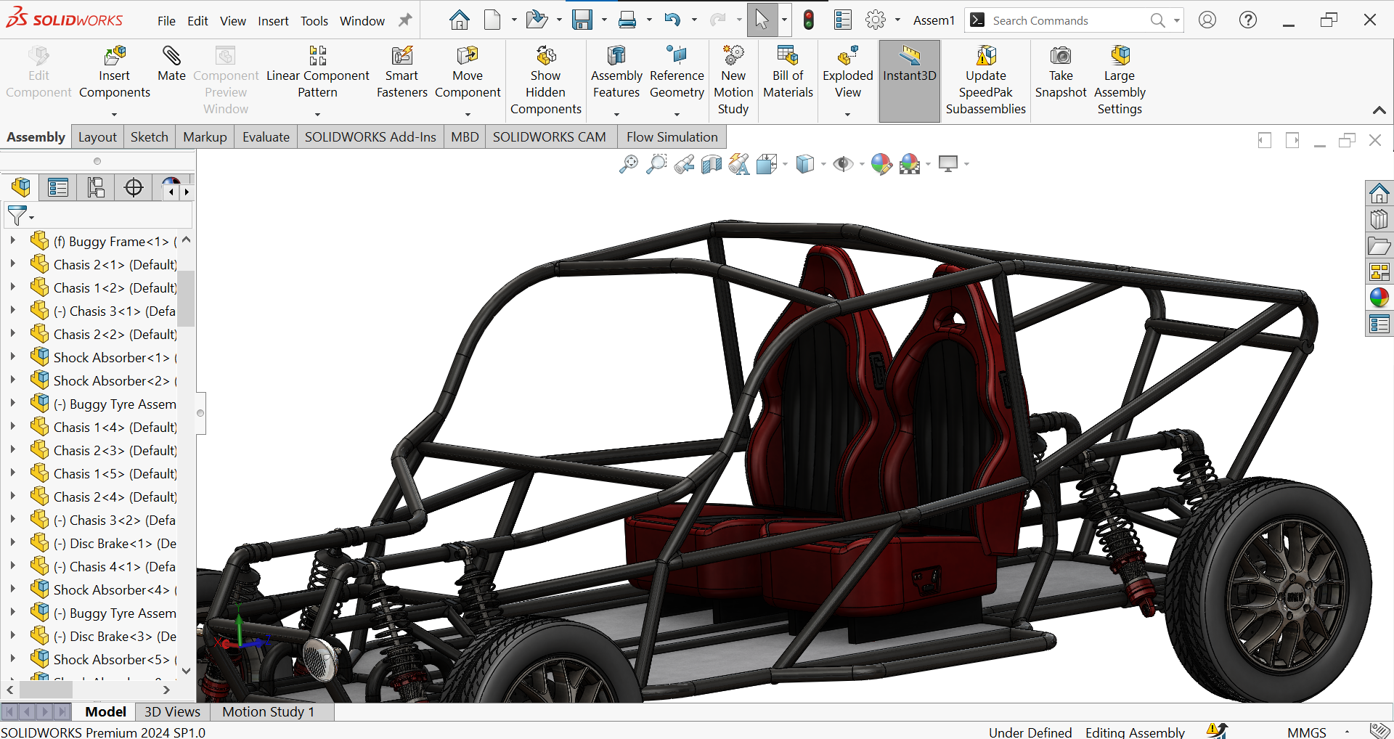This screenshot has width=1394, height=739.
Task: Switch to the PropertyManager tab
Action: click(x=58, y=187)
